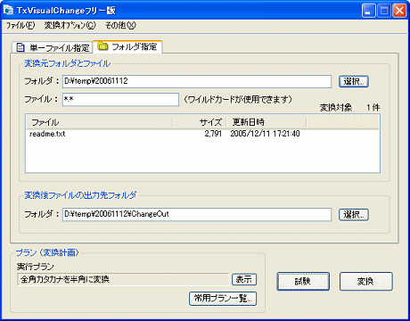Viewport: 410px width, 321px height.
Task: Click the 選択 button for source folder
Action: click(354, 81)
